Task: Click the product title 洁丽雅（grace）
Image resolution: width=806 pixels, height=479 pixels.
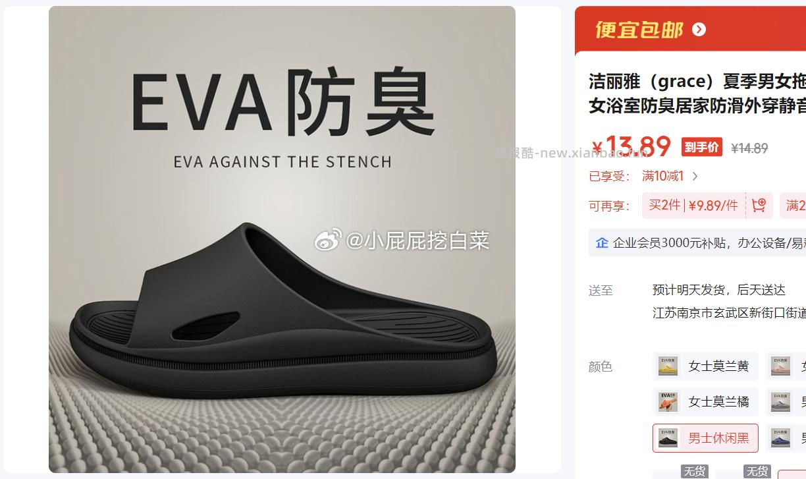Action: click(x=651, y=82)
